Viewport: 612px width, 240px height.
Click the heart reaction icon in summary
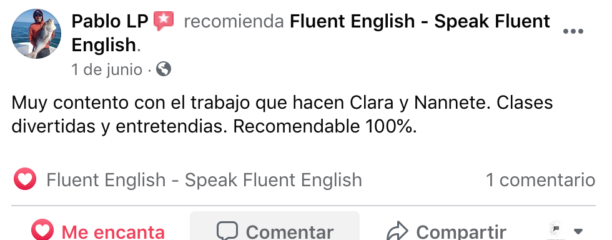pyautogui.click(x=25, y=179)
